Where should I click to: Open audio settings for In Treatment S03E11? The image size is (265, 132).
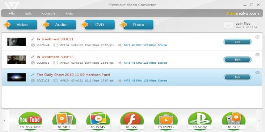145,45
